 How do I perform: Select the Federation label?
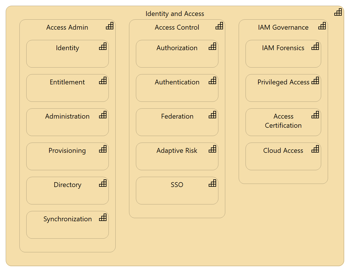177,116
